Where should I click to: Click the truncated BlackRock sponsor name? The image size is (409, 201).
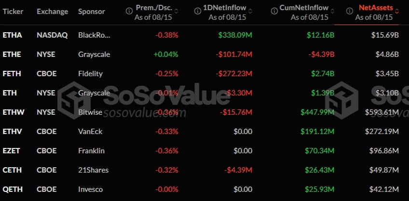tap(94, 35)
